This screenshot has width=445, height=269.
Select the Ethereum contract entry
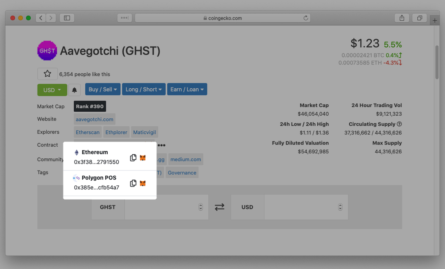(110, 157)
